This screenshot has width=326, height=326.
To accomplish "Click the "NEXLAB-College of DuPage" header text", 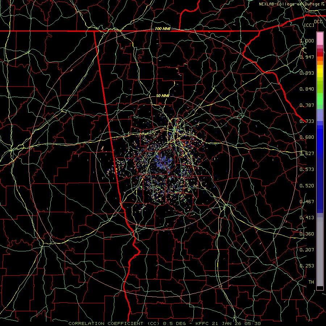I will [289, 4].
